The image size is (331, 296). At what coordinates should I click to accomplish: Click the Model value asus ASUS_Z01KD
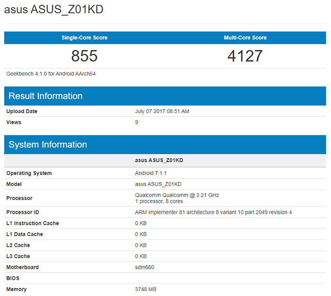click(x=158, y=184)
